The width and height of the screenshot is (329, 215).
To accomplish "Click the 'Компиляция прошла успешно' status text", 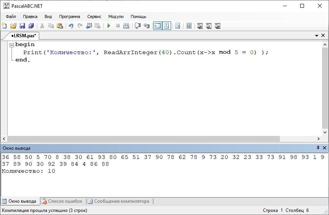I will (45, 210).
